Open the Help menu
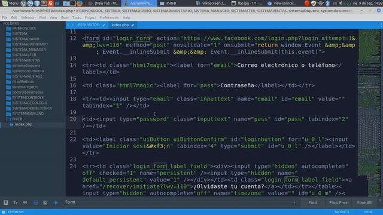The image size is (383, 215). (126, 17)
